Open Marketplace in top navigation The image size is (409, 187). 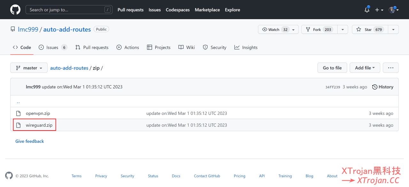click(x=207, y=10)
